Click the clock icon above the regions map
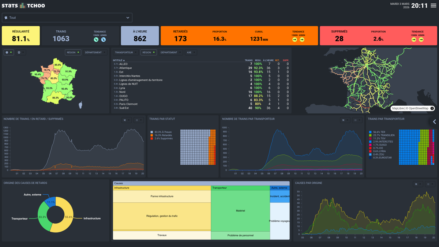Viewport: 439px width, 247px height. 8,52
